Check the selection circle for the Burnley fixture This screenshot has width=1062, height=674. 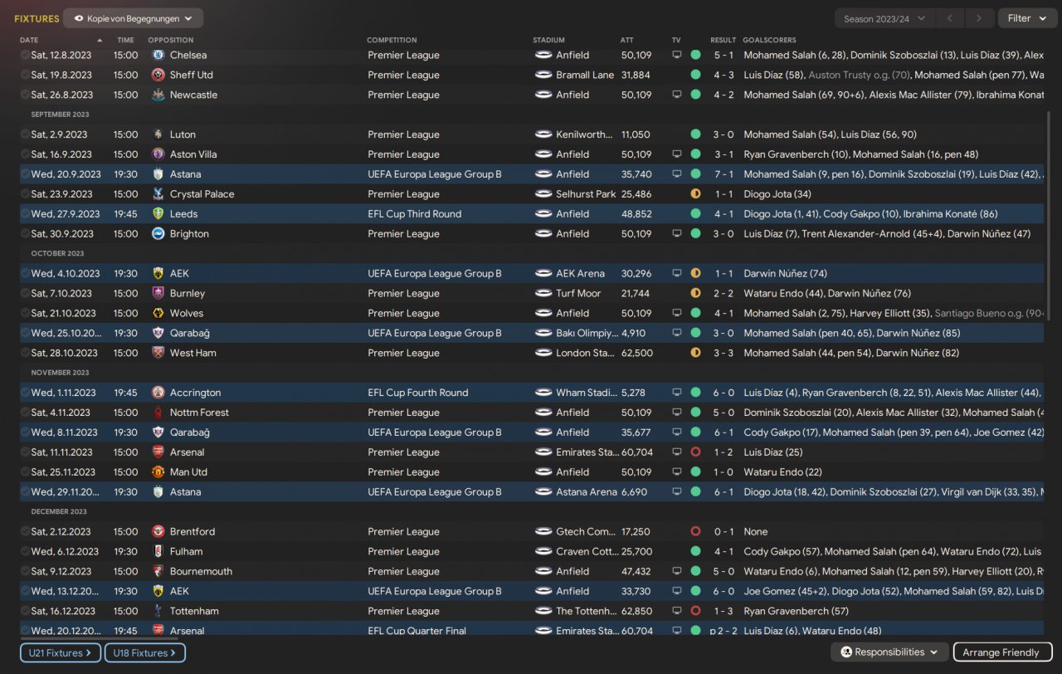point(25,293)
